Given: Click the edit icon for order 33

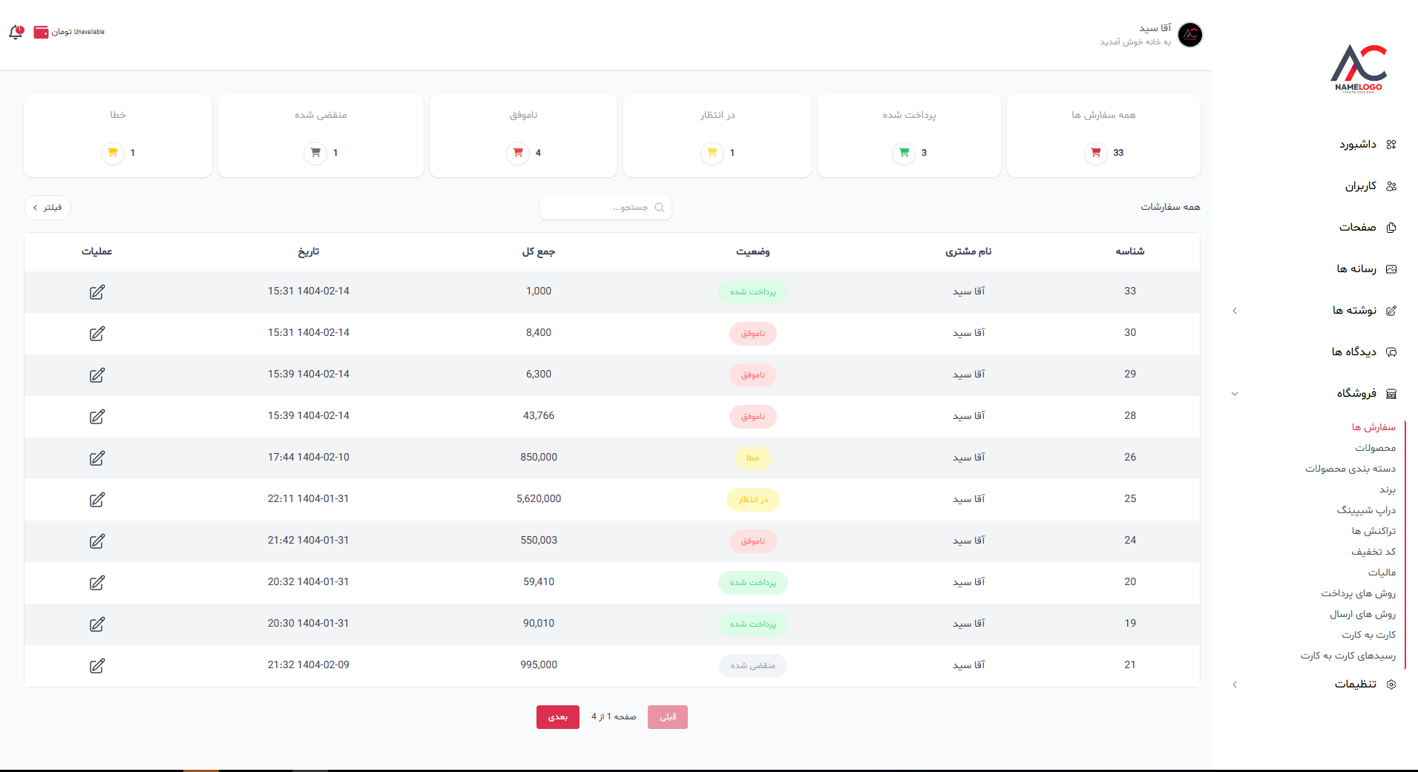Looking at the screenshot, I should tap(97, 292).
